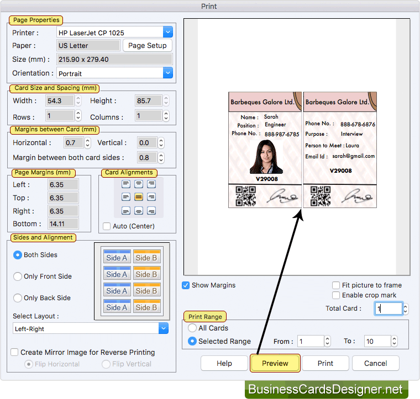The width and height of the screenshot is (420, 399).
Task: Click the Help button
Action: 224,363
